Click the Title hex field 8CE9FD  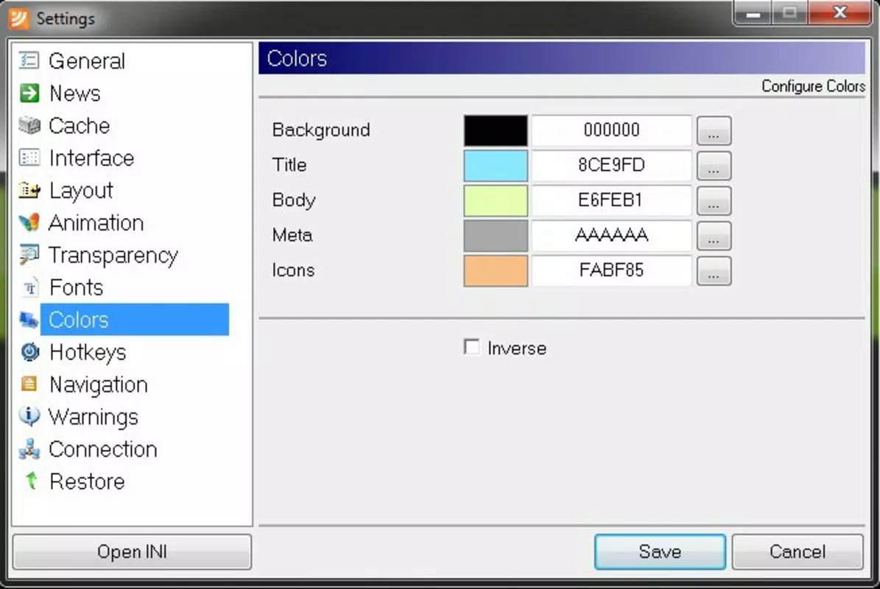pyautogui.click(x=611, y=166)
